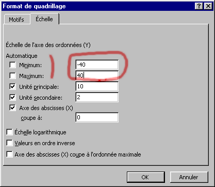Image resolution: width=215 pixels, height=187 pixels.
Task: Close the Format de quadrillage dialog
Action: tap(208, 6)
